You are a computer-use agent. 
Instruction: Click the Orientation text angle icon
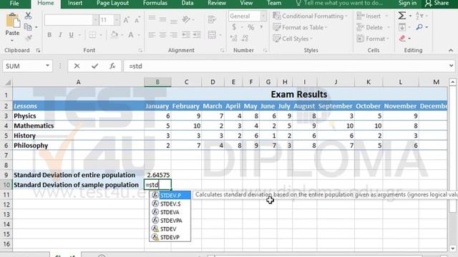pos(186,19)
